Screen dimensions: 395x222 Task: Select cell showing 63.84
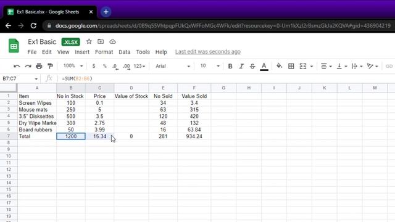tap(194, 129)
